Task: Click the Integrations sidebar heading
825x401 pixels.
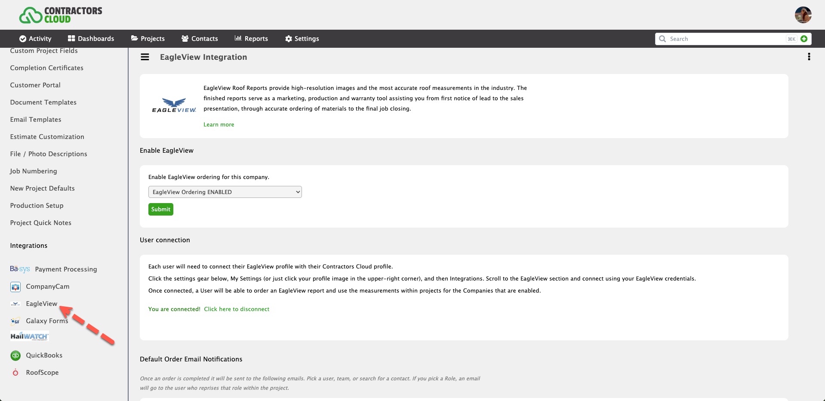Action: click(29, 246)
